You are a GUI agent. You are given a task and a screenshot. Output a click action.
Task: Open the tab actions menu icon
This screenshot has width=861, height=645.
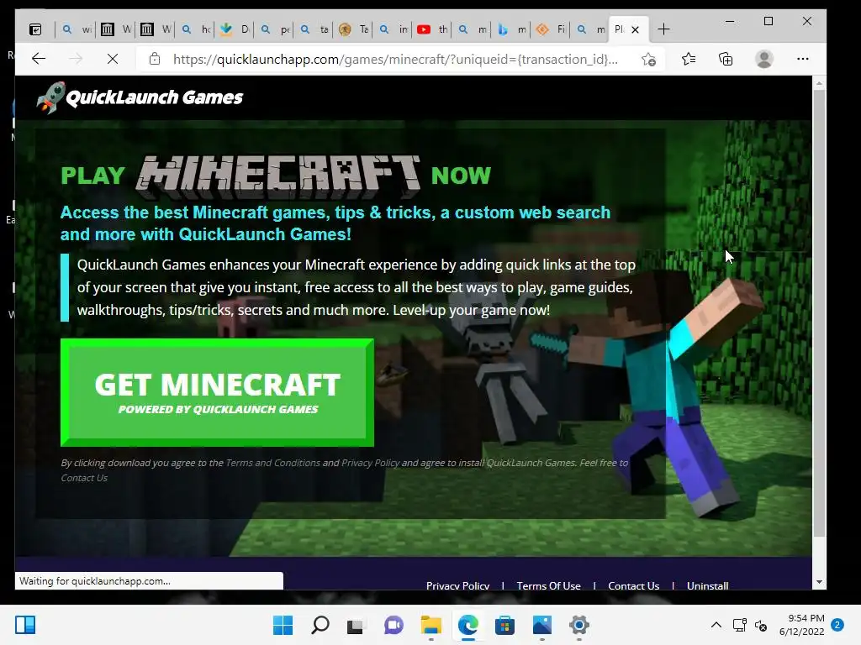coord(35,29)
